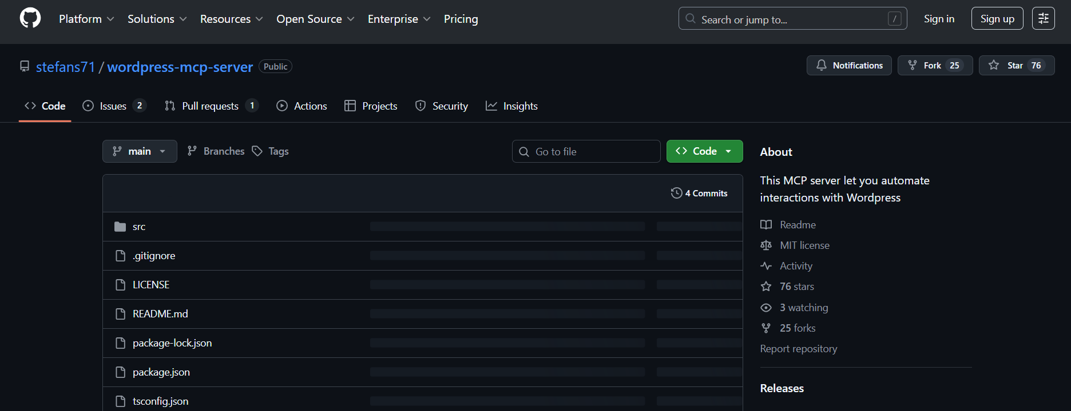Click the GitHub logo icon
This screenshot has height=411, width=1071.
(30, 18)
